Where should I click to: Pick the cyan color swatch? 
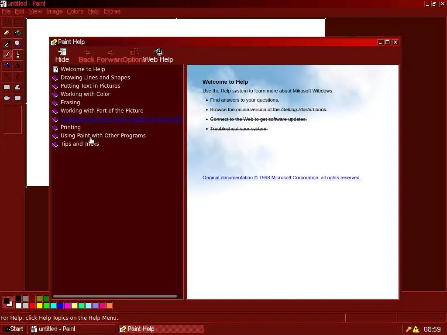pos(53,306)
